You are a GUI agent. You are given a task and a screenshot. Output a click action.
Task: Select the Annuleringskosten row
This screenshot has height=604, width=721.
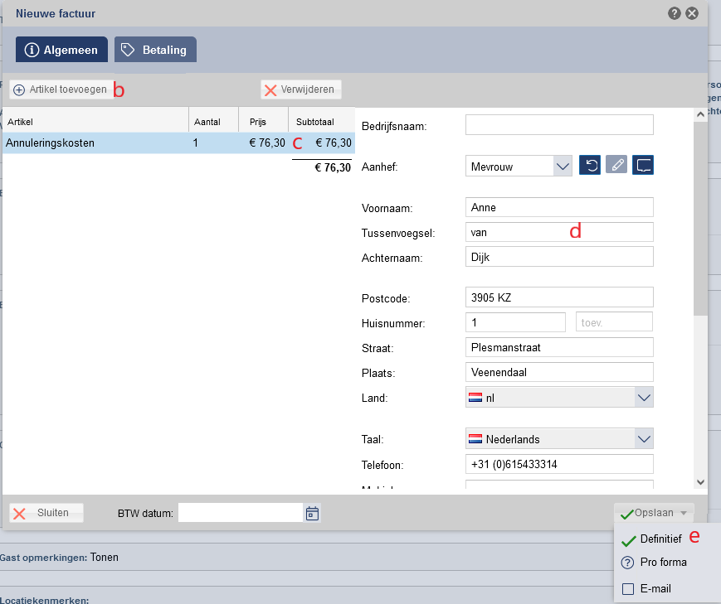point(178,143)
